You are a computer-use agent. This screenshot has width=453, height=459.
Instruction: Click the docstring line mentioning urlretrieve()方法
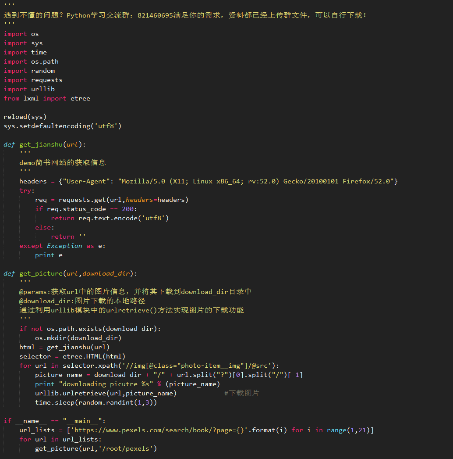tap(131, 310)
